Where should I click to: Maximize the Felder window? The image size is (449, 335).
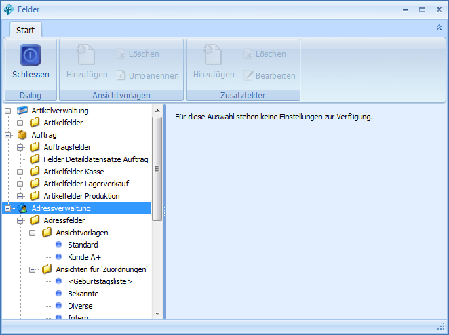pyautogui.click(x=422, y=9)
